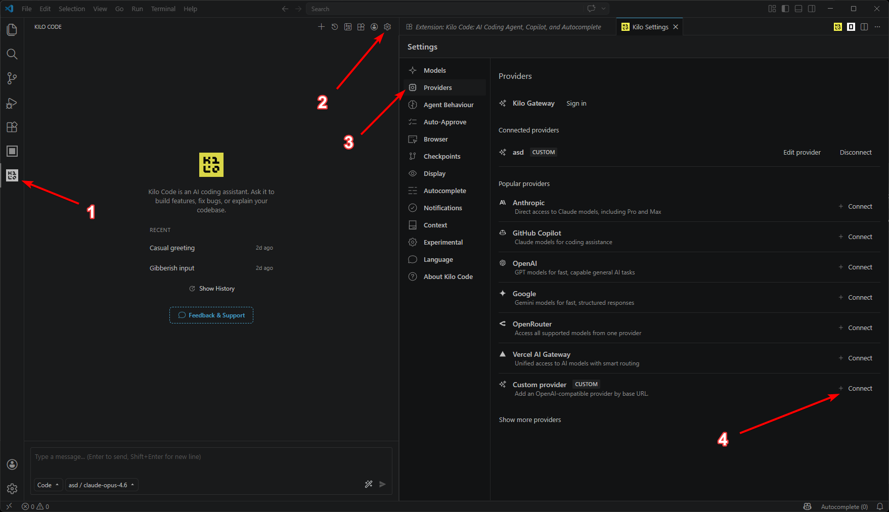Select the Kilo Code activity bar icon
Viewport: 889px width, 512px height.
coord(12,175)
